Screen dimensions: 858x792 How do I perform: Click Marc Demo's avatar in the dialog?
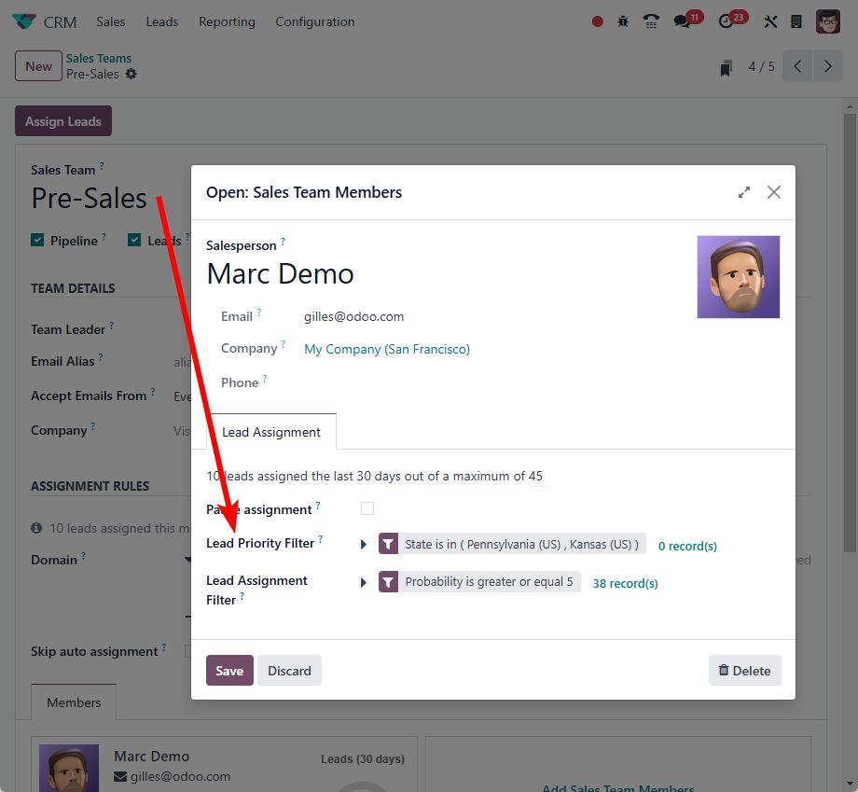pos(739,277)
